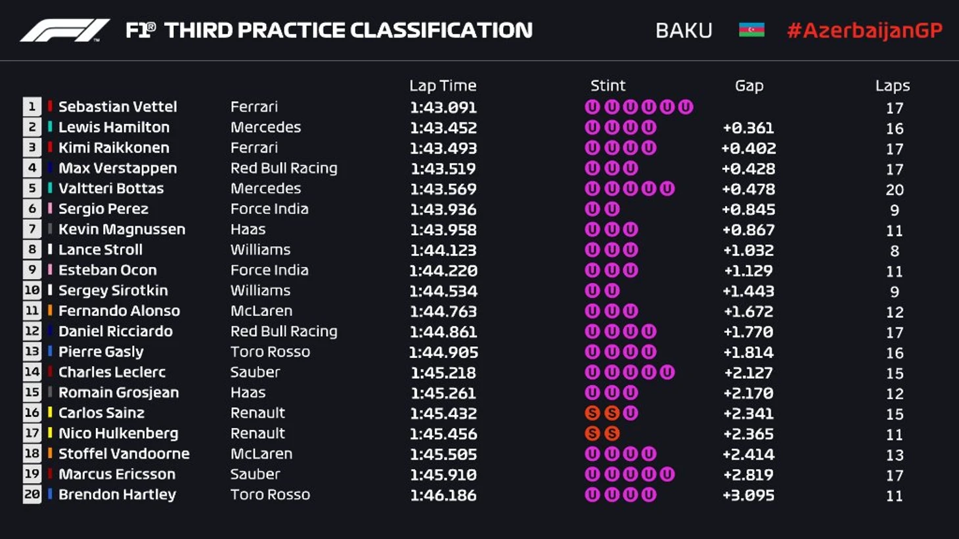Click the first ultrasoft tyre icon for Sergio Perez

[592, 209]
